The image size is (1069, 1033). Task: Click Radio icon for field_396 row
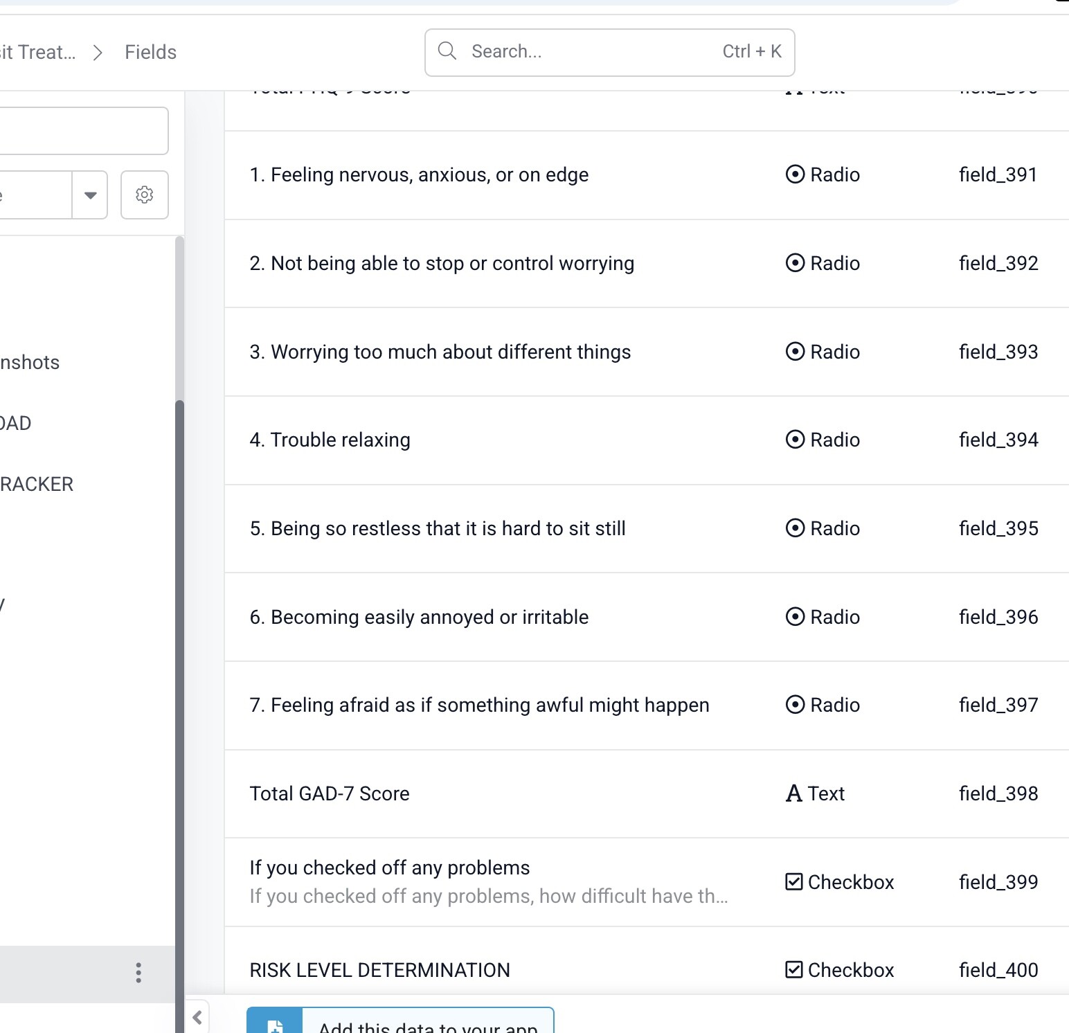click(795, 617)
